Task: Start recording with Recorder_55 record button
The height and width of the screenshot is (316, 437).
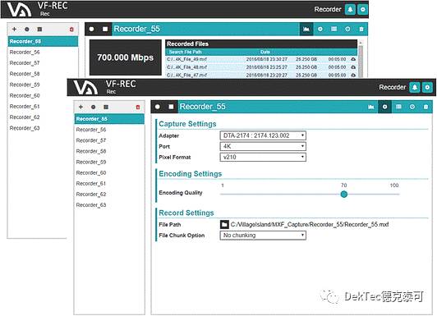Action: tap(158, 107)
